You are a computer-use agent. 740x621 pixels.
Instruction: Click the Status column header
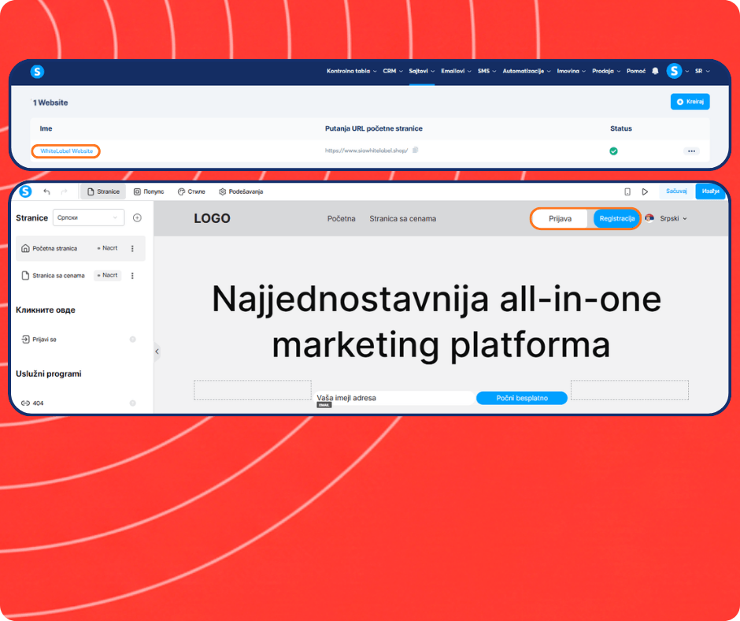(620, 128)
